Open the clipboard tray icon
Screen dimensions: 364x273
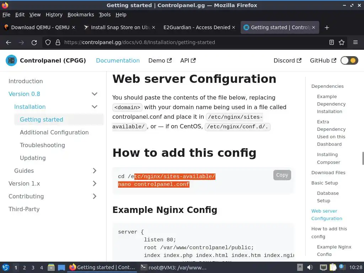click(333, 267)
